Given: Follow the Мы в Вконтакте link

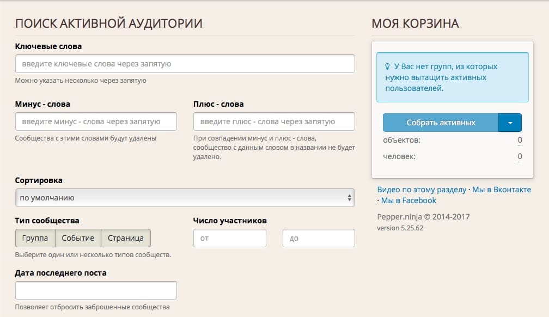Looking at the screenshot, I should (x=501, y=190).
